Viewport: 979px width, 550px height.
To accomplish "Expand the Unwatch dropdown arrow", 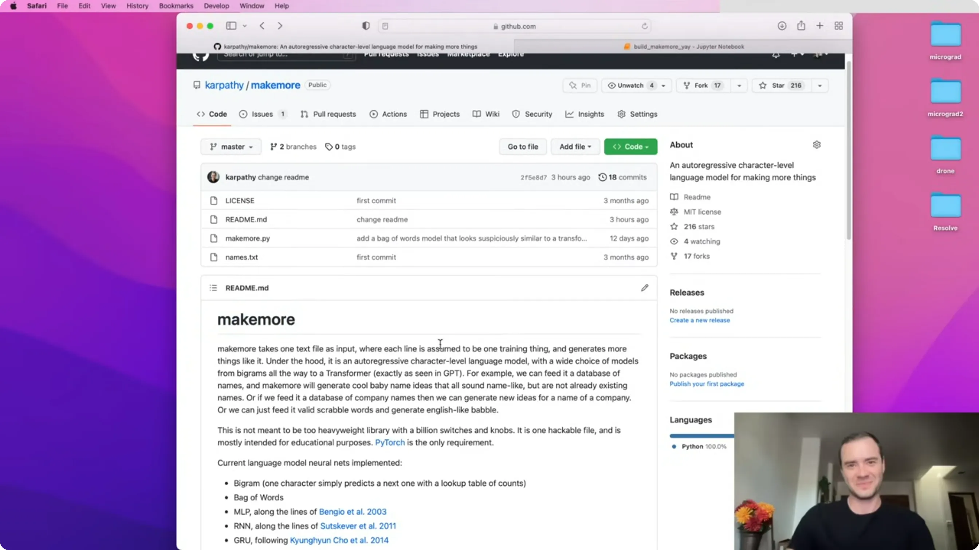I will pos(664,85).
